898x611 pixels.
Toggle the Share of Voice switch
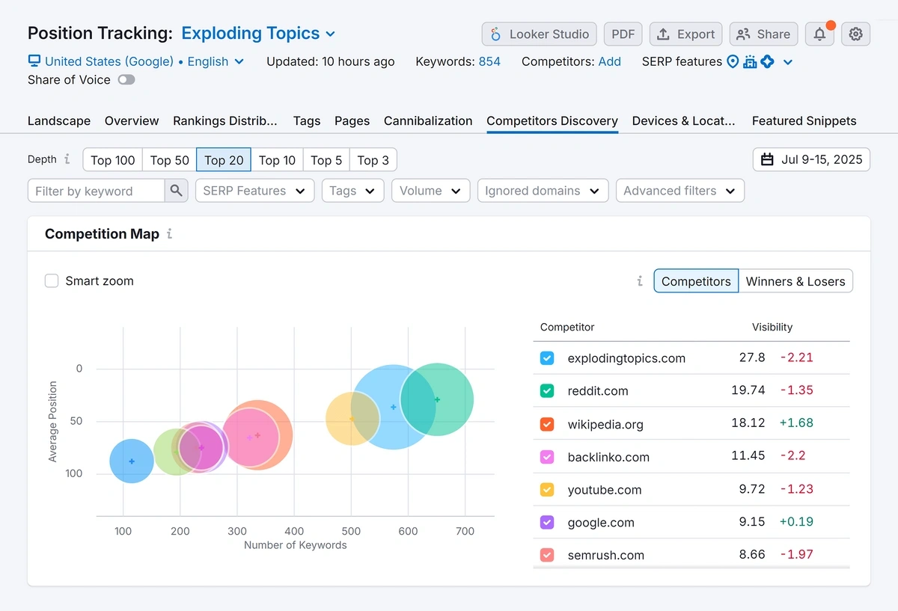point(126,79)
